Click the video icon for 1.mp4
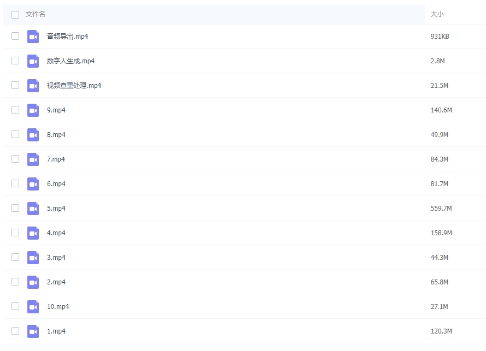This screenshot has height=351, width=486. pyautogui.click(x=33, y=331)
